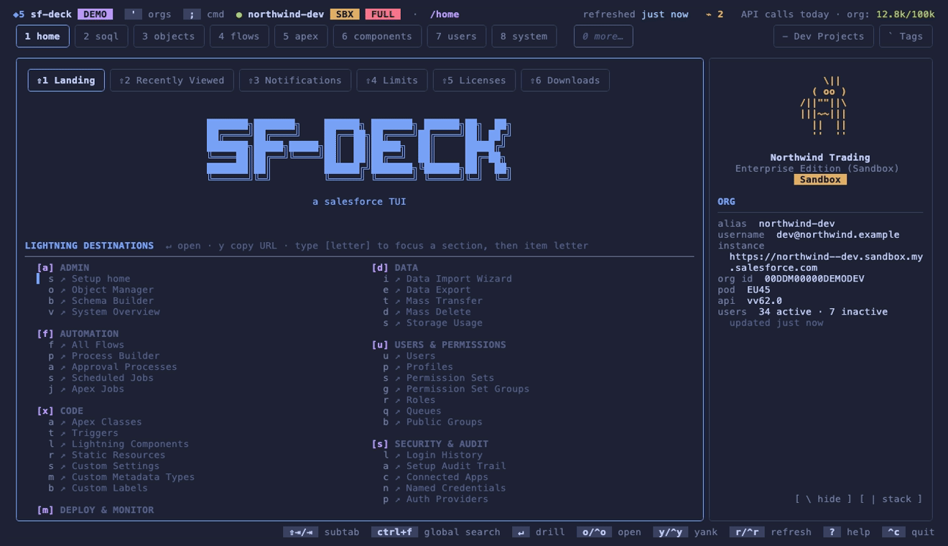The height and width of the screenshot is (546, 948).
Task: Focus the [u] USERS & PERMISSIONS section
Action: (439, 345)
